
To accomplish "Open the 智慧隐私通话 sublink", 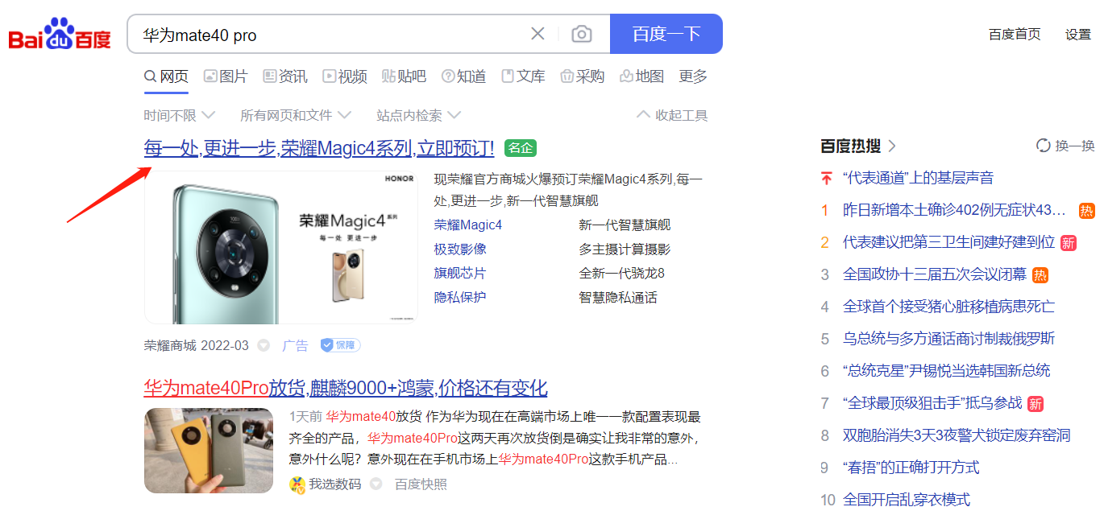I will (x=618, y=298).
